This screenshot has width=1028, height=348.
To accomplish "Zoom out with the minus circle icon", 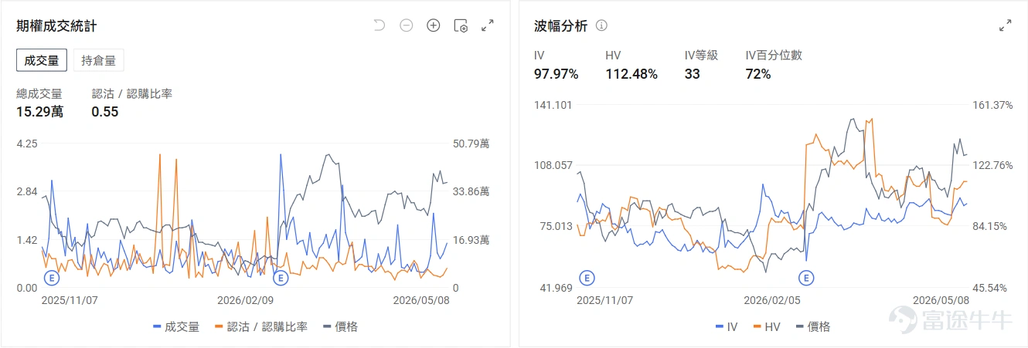I will click(x=406, y=25).
